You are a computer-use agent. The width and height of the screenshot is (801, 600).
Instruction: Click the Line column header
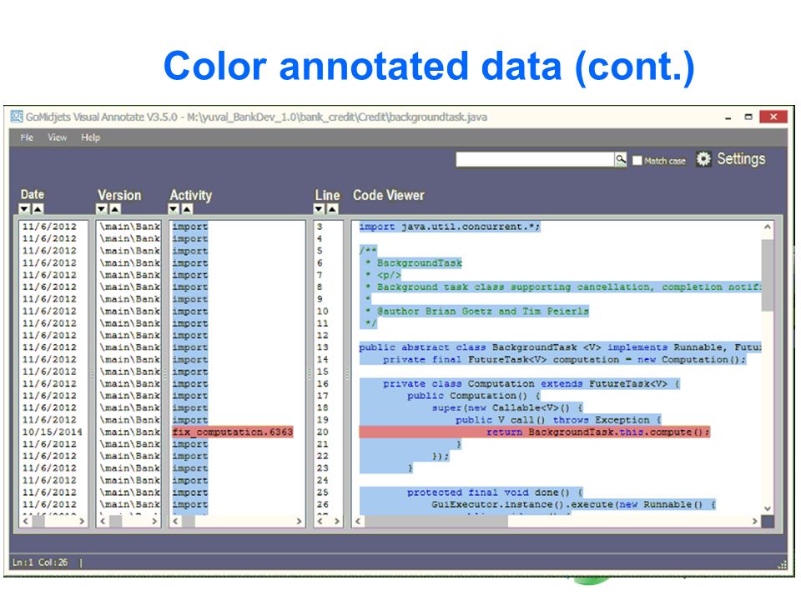coord(327,195)
